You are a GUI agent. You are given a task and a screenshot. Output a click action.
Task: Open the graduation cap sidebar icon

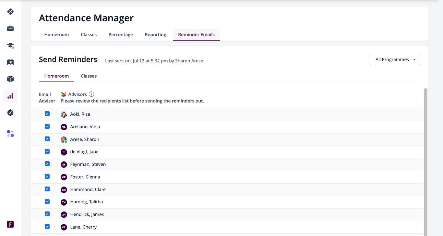(10, 45)
